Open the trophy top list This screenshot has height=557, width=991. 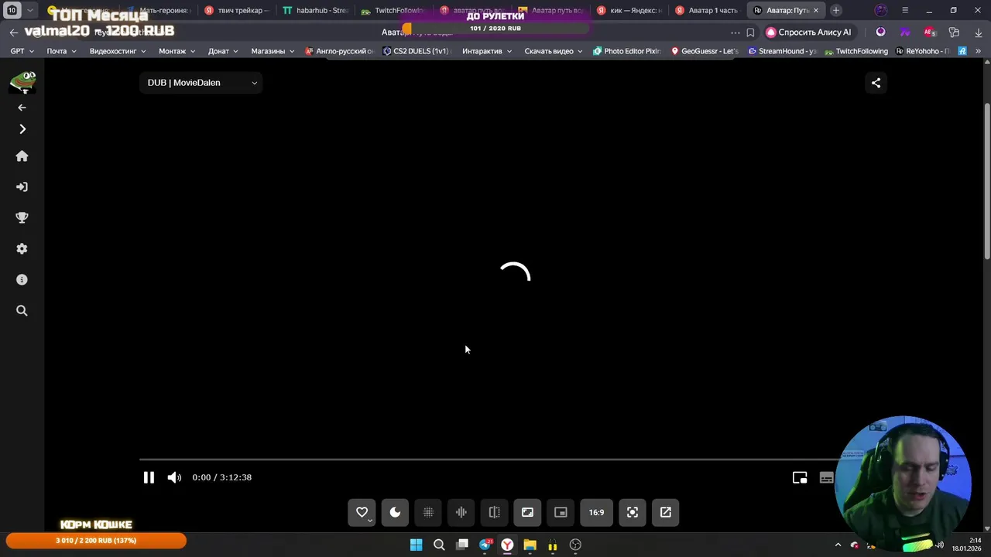point(22,218)
